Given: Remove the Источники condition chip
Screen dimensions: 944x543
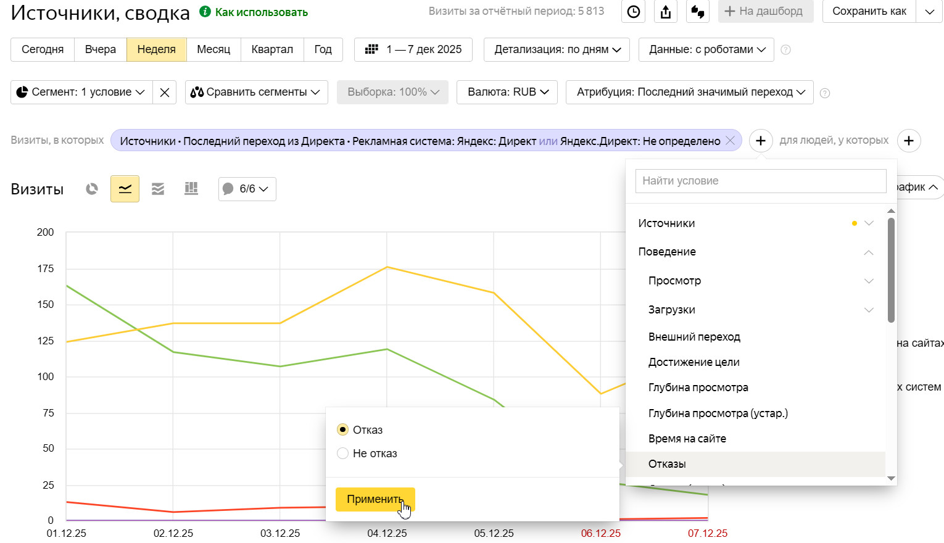Looking at the screenshot, I should (731, 141).
